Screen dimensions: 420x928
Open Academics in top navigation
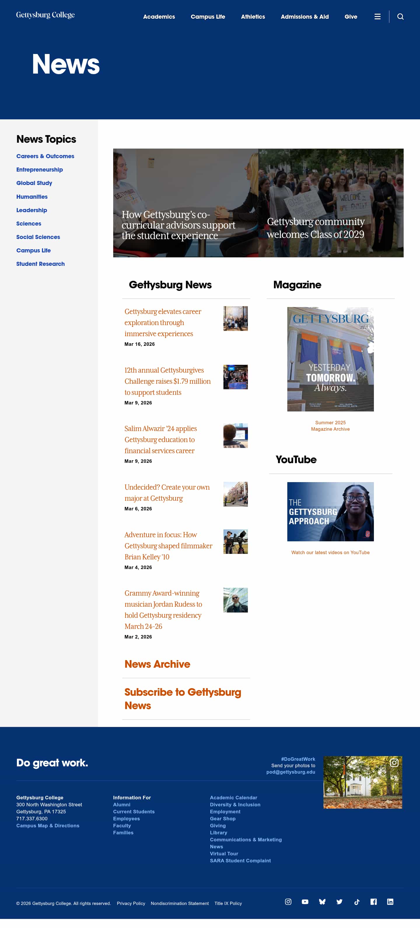tap(159, 17)
